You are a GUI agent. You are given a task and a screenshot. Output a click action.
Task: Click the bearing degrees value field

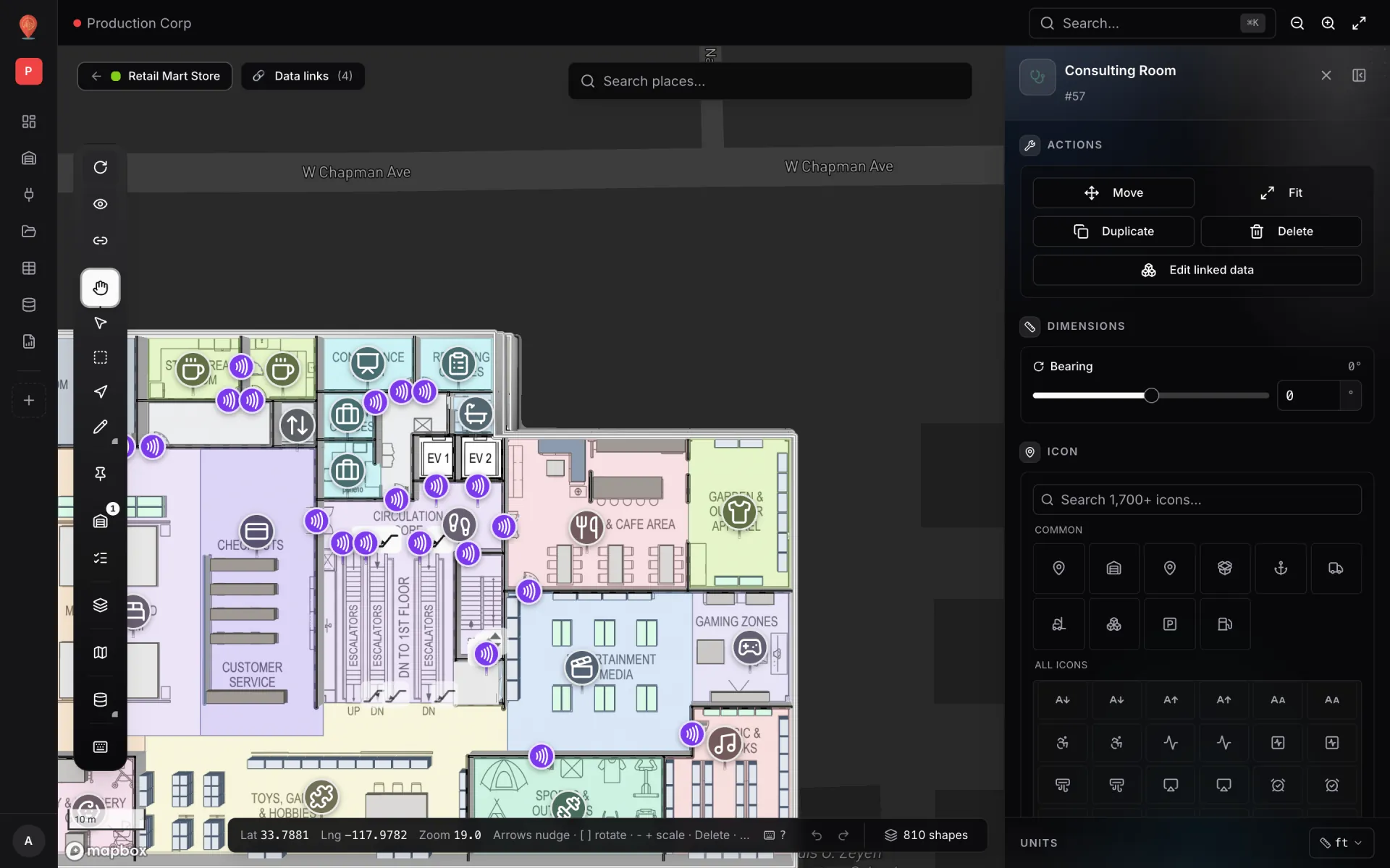(1308, 396)
